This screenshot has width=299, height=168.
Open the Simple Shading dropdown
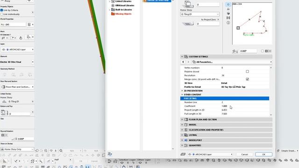tap(288, 151)
